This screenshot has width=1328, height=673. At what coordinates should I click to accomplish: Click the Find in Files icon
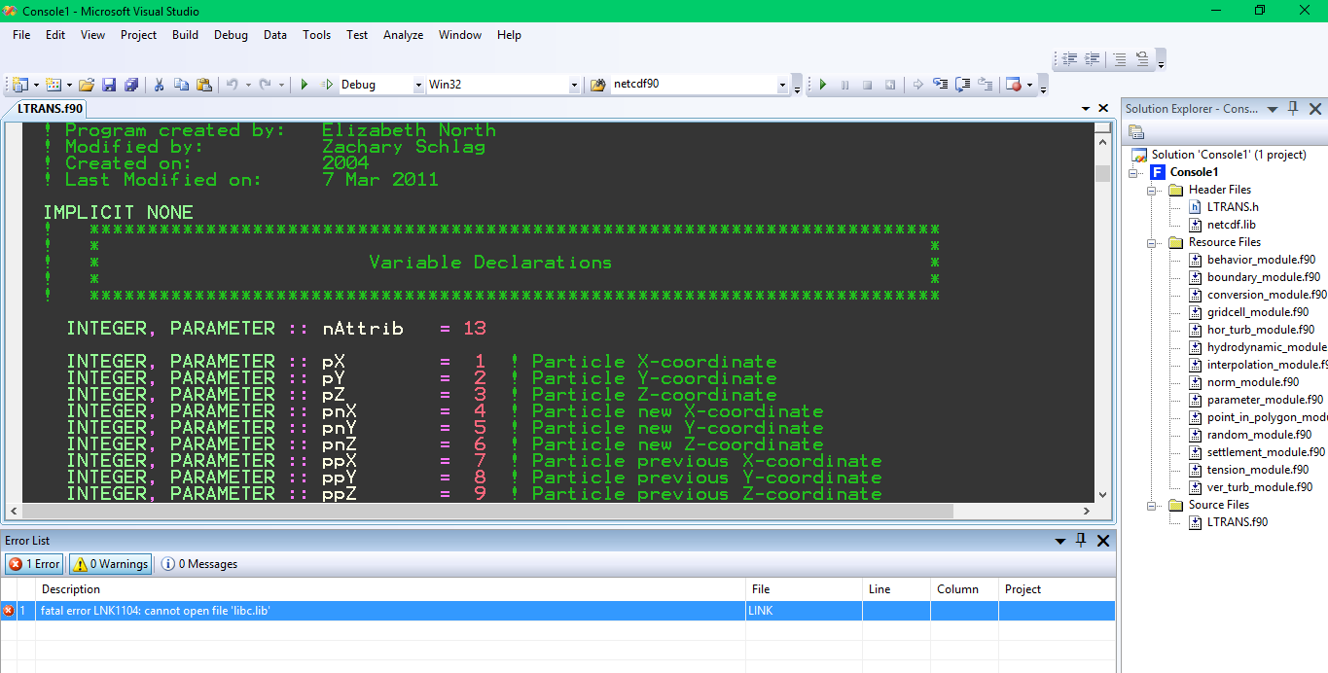(598, 85)
